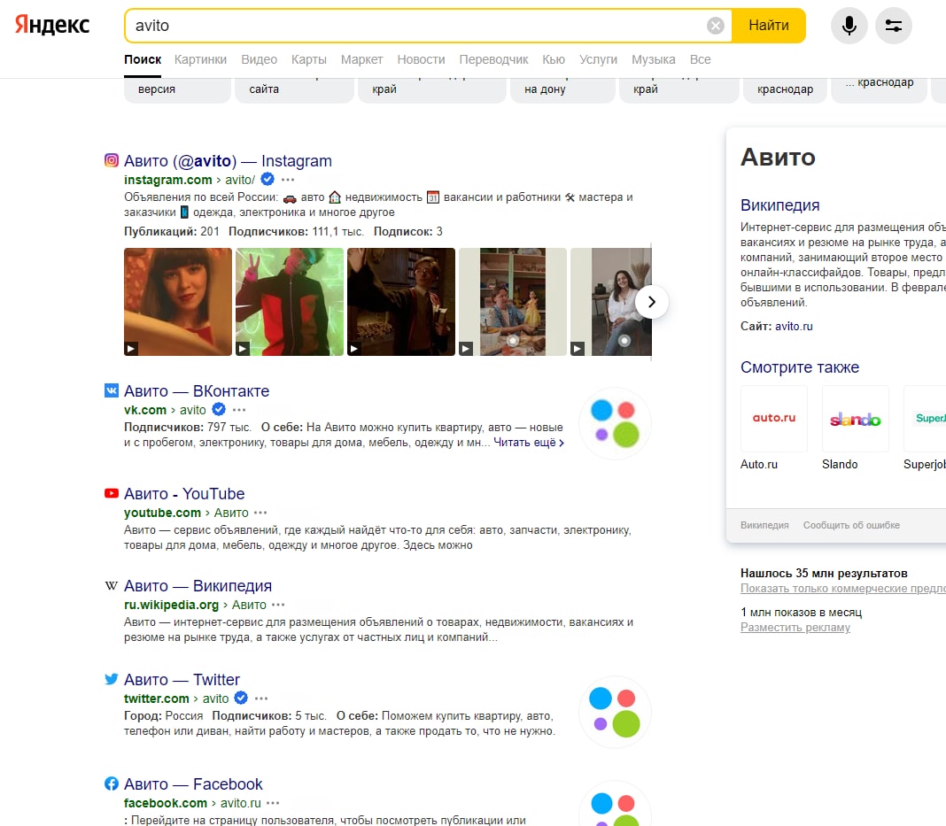The width and height of the screenshot is (946, 826).
Task: Click the Wikipedia favicon beside Авито — Википедия
Action: (x=112, y=585)
